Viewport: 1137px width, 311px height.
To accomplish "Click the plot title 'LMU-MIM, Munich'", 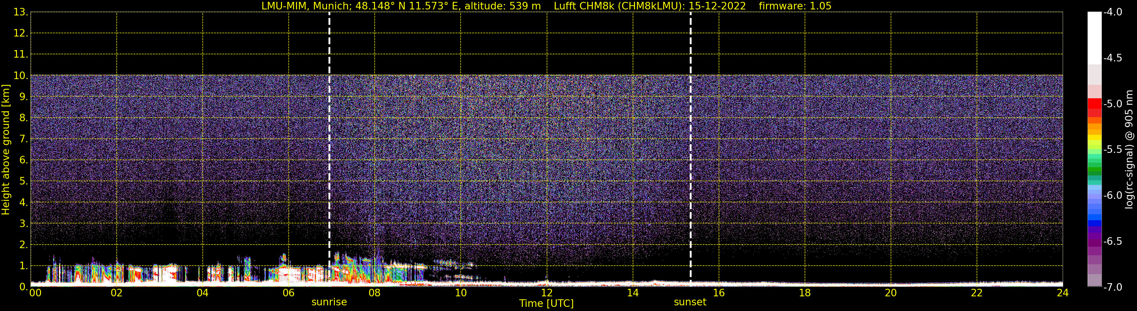I will [x=306, y=6].
